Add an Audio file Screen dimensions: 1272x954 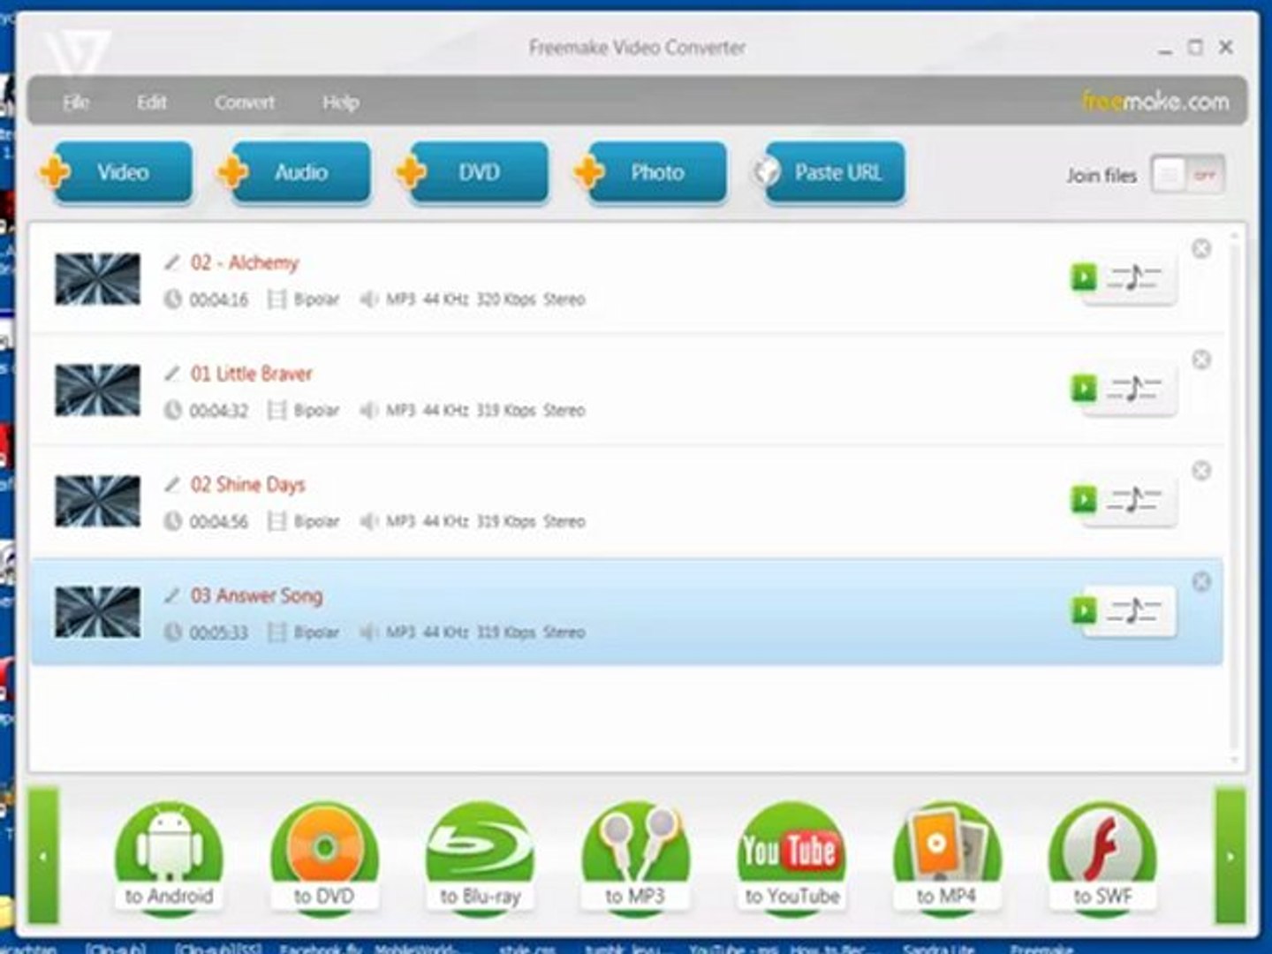coord(295,172)
